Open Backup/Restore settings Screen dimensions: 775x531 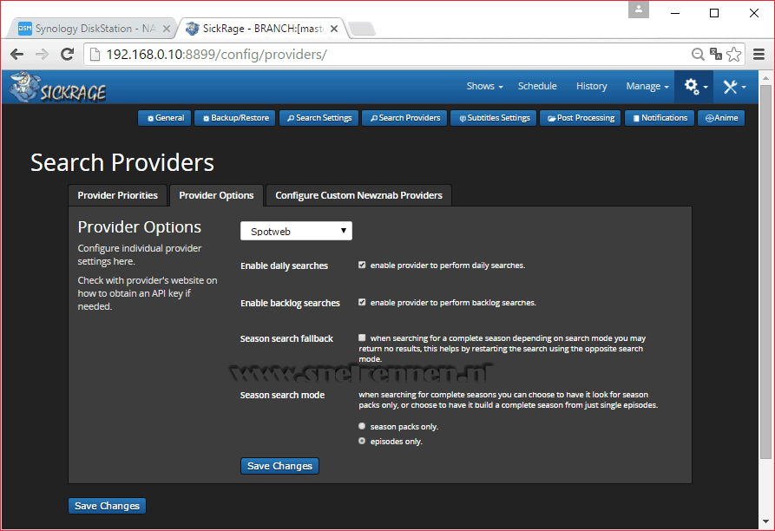pos(235,118)
